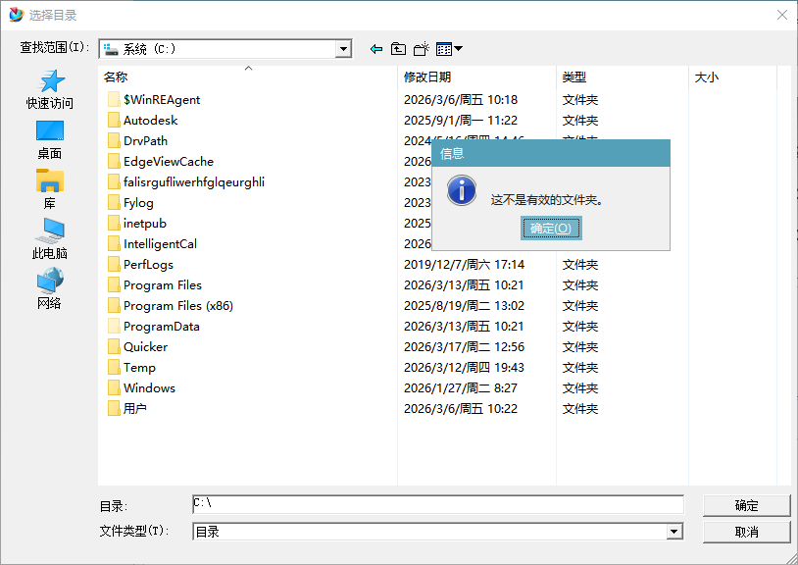798x565 pixels.
Task: Click the back arrow navigation icon
Action: tap(375, 49)
